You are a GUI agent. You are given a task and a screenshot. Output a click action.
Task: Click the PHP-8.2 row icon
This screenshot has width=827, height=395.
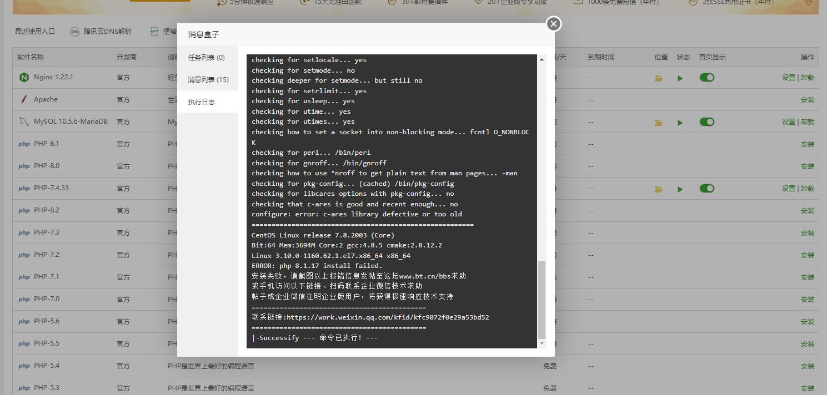point(24,211)
